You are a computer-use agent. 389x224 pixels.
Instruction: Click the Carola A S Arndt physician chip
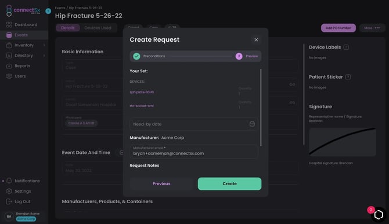(81, 123)
